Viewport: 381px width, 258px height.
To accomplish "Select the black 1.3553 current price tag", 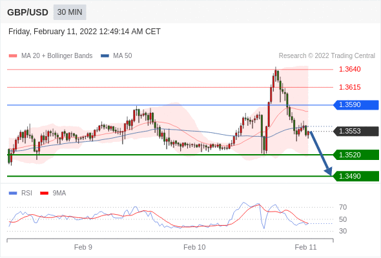I will (356, 132).
